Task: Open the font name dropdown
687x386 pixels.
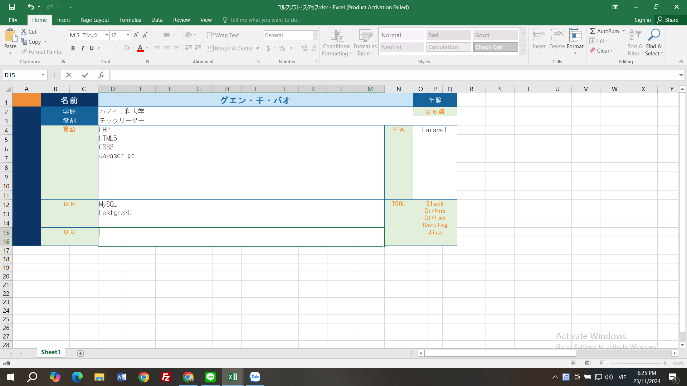Action: click(106, 35)
